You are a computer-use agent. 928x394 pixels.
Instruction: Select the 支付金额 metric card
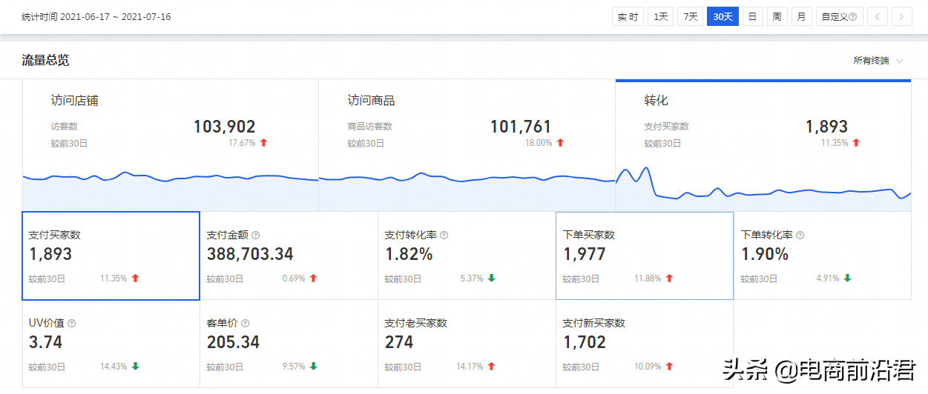pyautogui.click(x=289, y=256)
